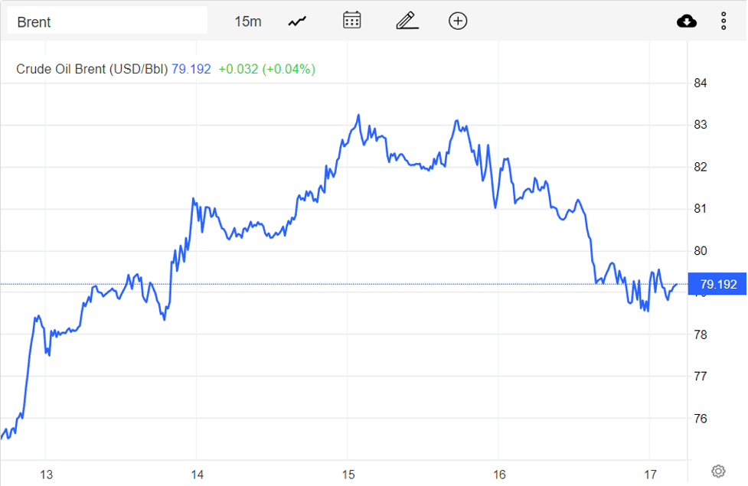The image size is (748, 486).
Task: Open the 15m interval dropdown
Action: (247, 21)
